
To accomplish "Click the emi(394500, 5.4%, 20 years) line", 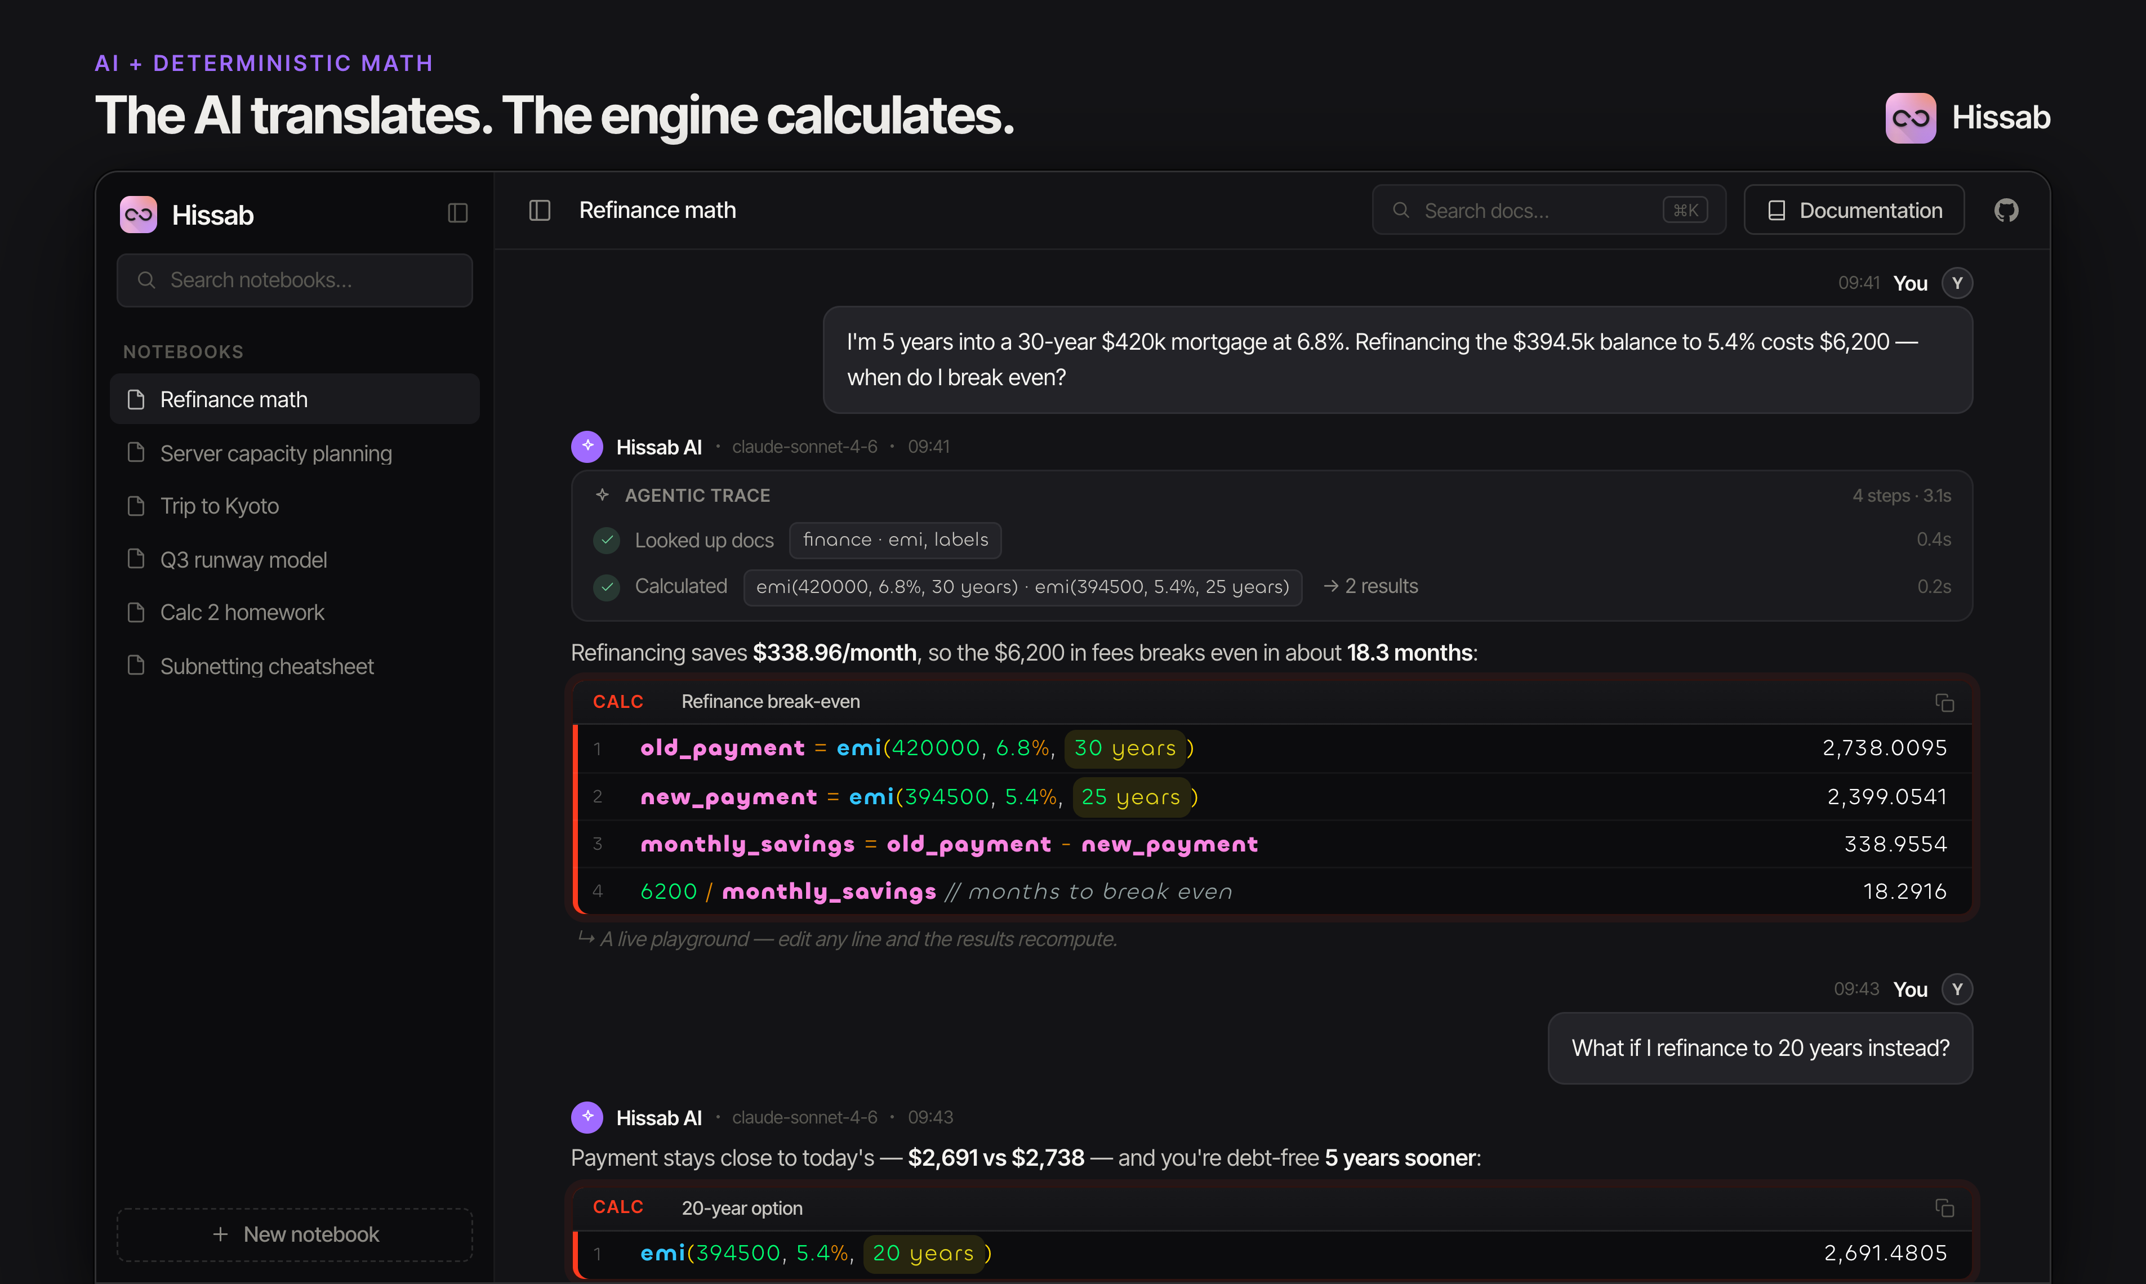I will point(1272,1254).
